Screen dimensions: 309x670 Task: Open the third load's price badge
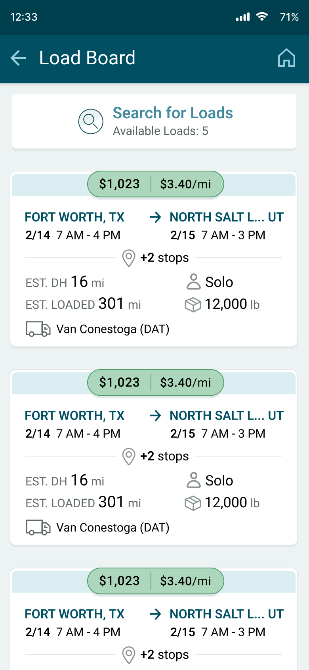120,581
